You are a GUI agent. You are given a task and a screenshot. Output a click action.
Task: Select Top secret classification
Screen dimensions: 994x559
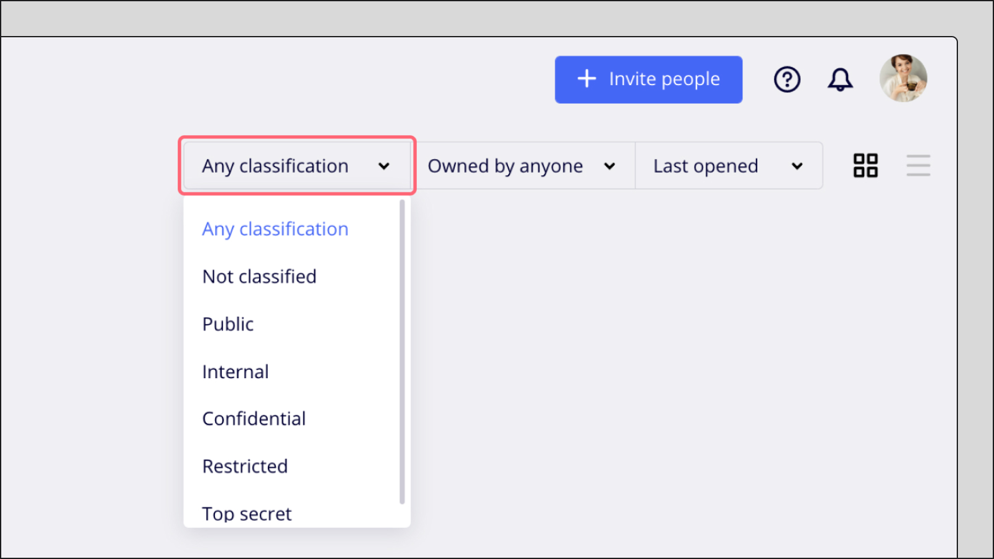246,513
